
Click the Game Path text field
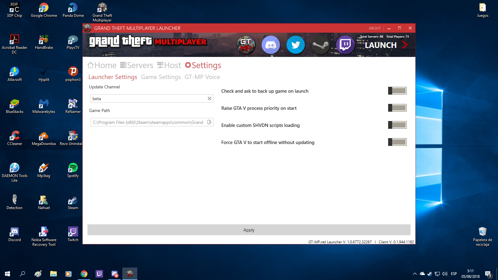(152, 122)
